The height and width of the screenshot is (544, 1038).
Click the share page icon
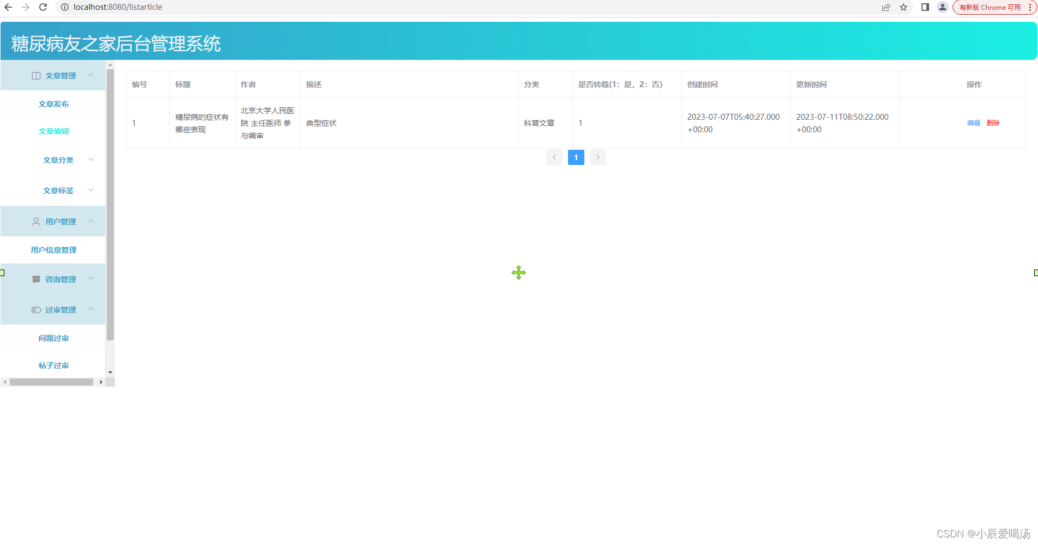coord(886,7)
